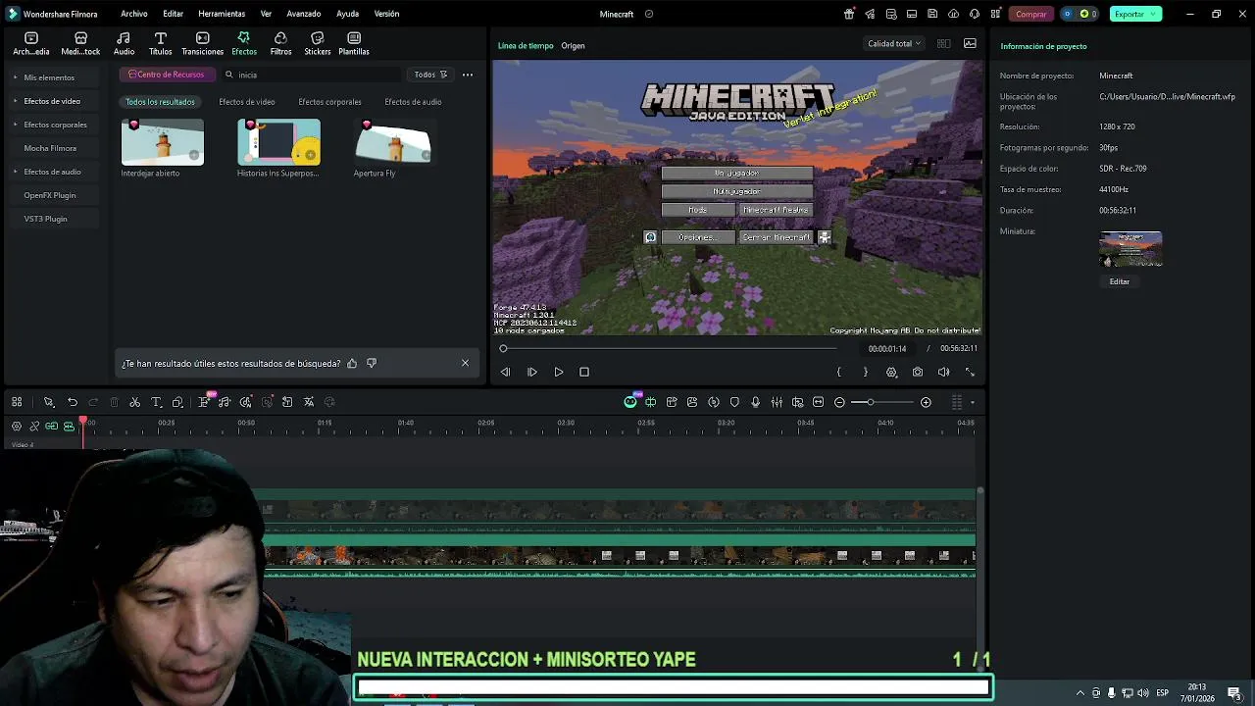Open the timeline toolbar overflow arrow
1255x706 pixels.
coord(973,402)
